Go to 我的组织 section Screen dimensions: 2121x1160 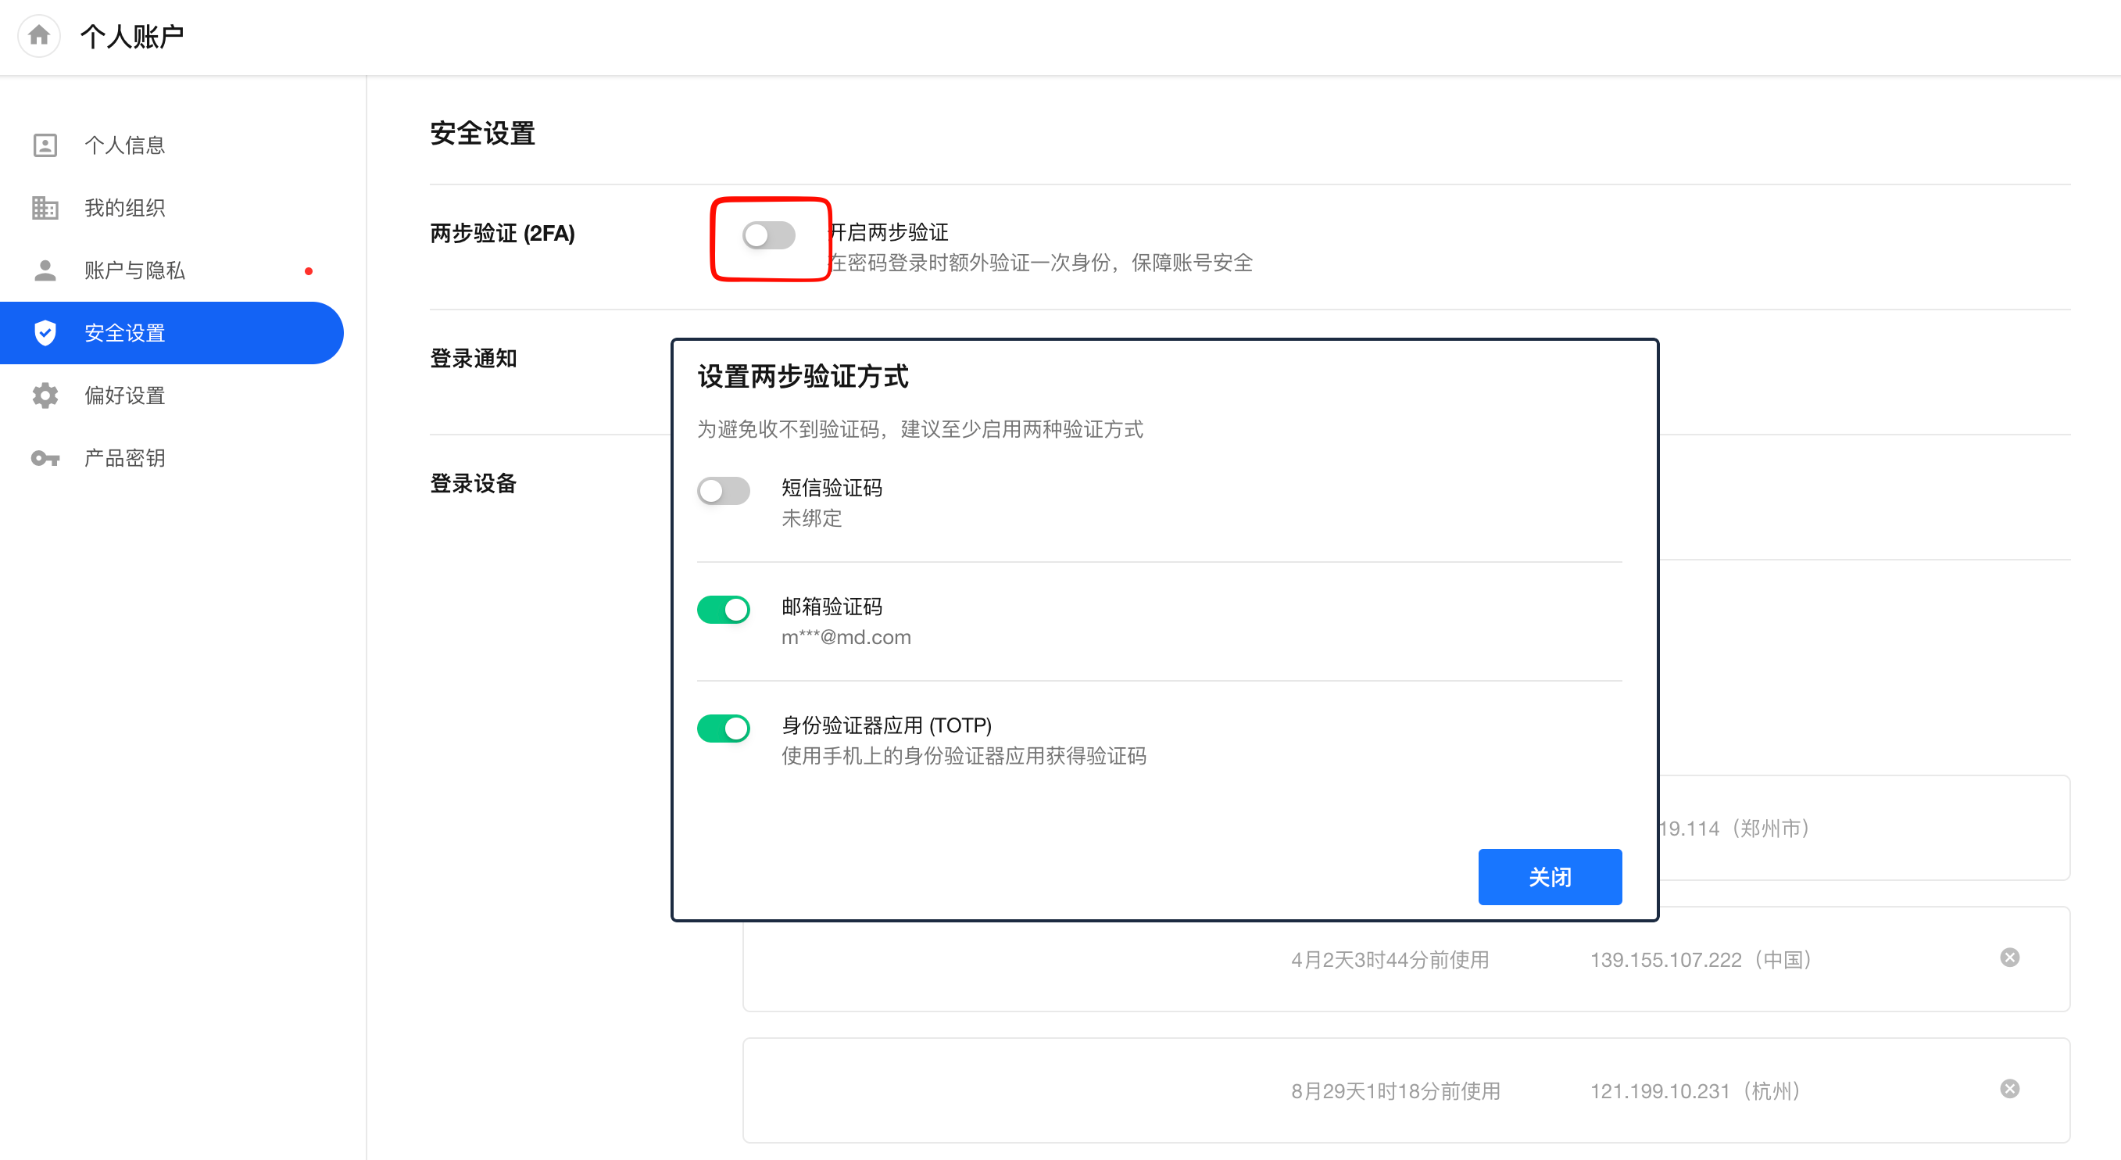pos(124,207)
